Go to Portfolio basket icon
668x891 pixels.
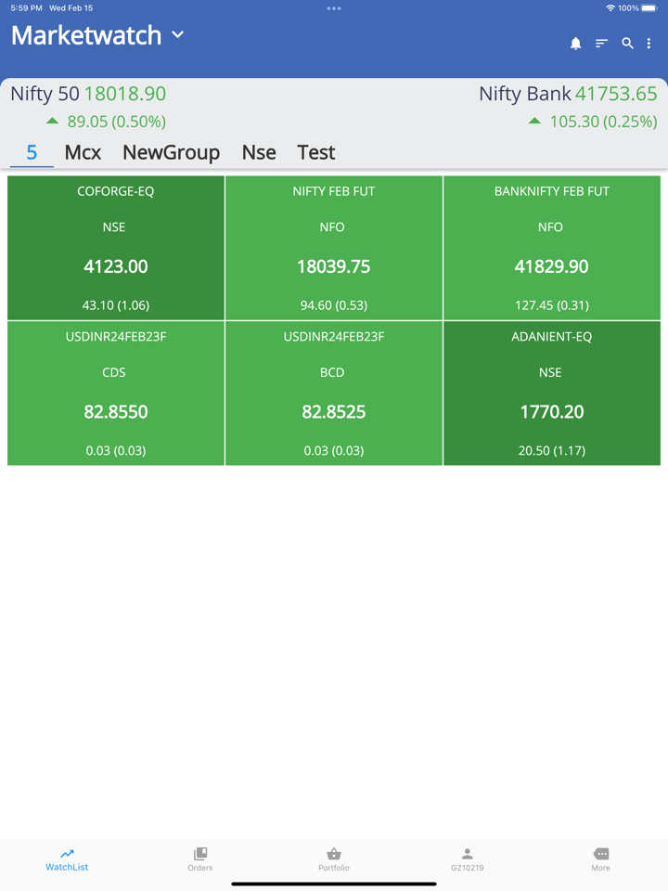(334, 859)
